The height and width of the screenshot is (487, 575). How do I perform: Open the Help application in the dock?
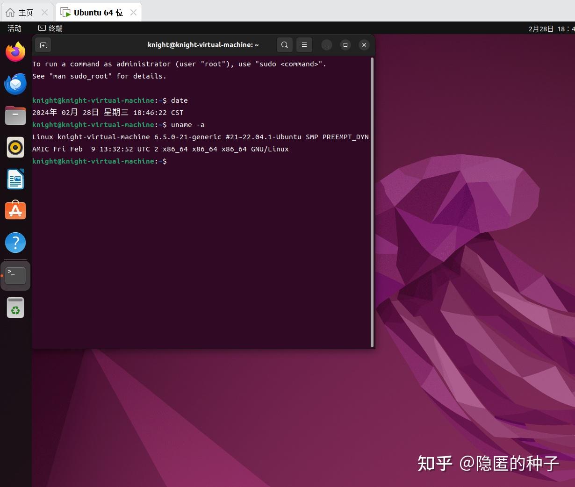[15, 242]
